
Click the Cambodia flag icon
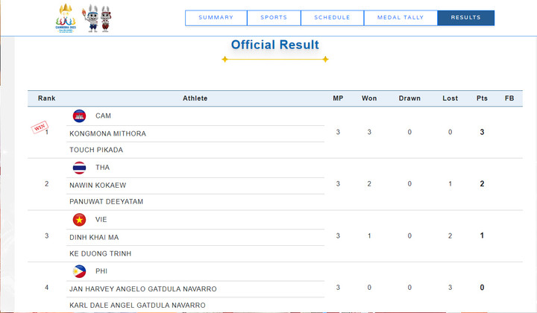79,116
